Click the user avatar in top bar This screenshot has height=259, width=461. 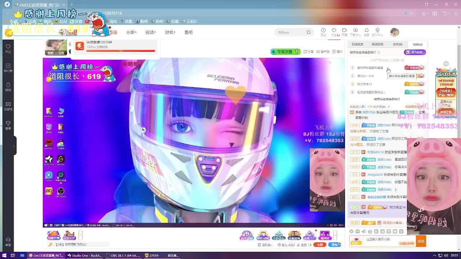click(394, 32)
